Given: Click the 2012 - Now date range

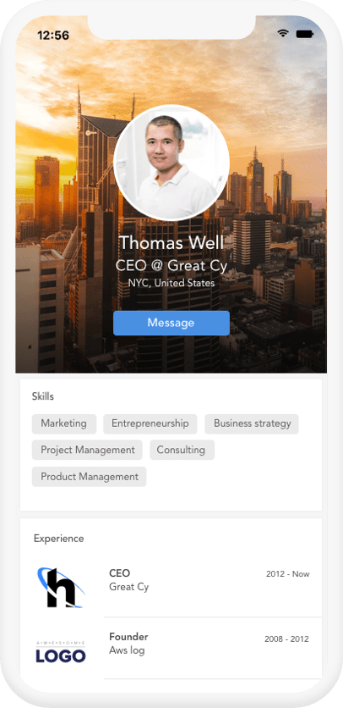Looking at the screenshot, I should (287, 574).
